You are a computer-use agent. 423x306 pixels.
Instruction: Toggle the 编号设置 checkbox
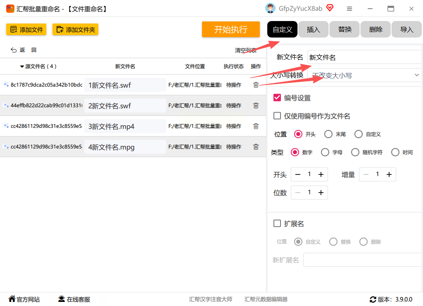coord(277,98)
